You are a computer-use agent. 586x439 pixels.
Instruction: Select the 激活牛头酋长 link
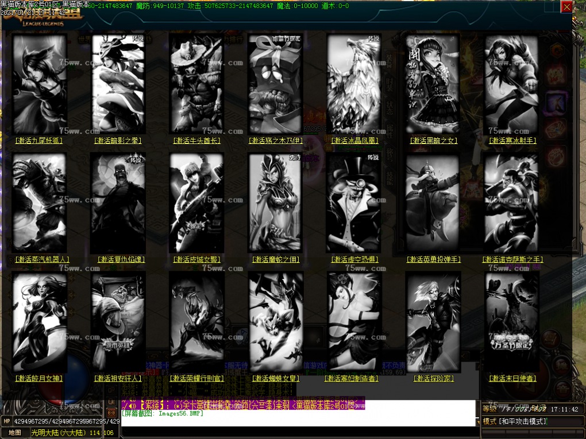[x=197, y=141]
